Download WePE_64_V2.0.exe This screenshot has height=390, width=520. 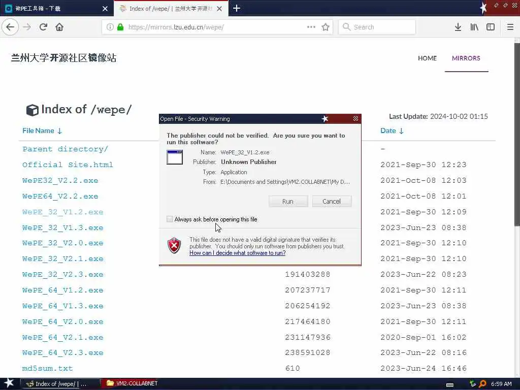coord(62,321)
